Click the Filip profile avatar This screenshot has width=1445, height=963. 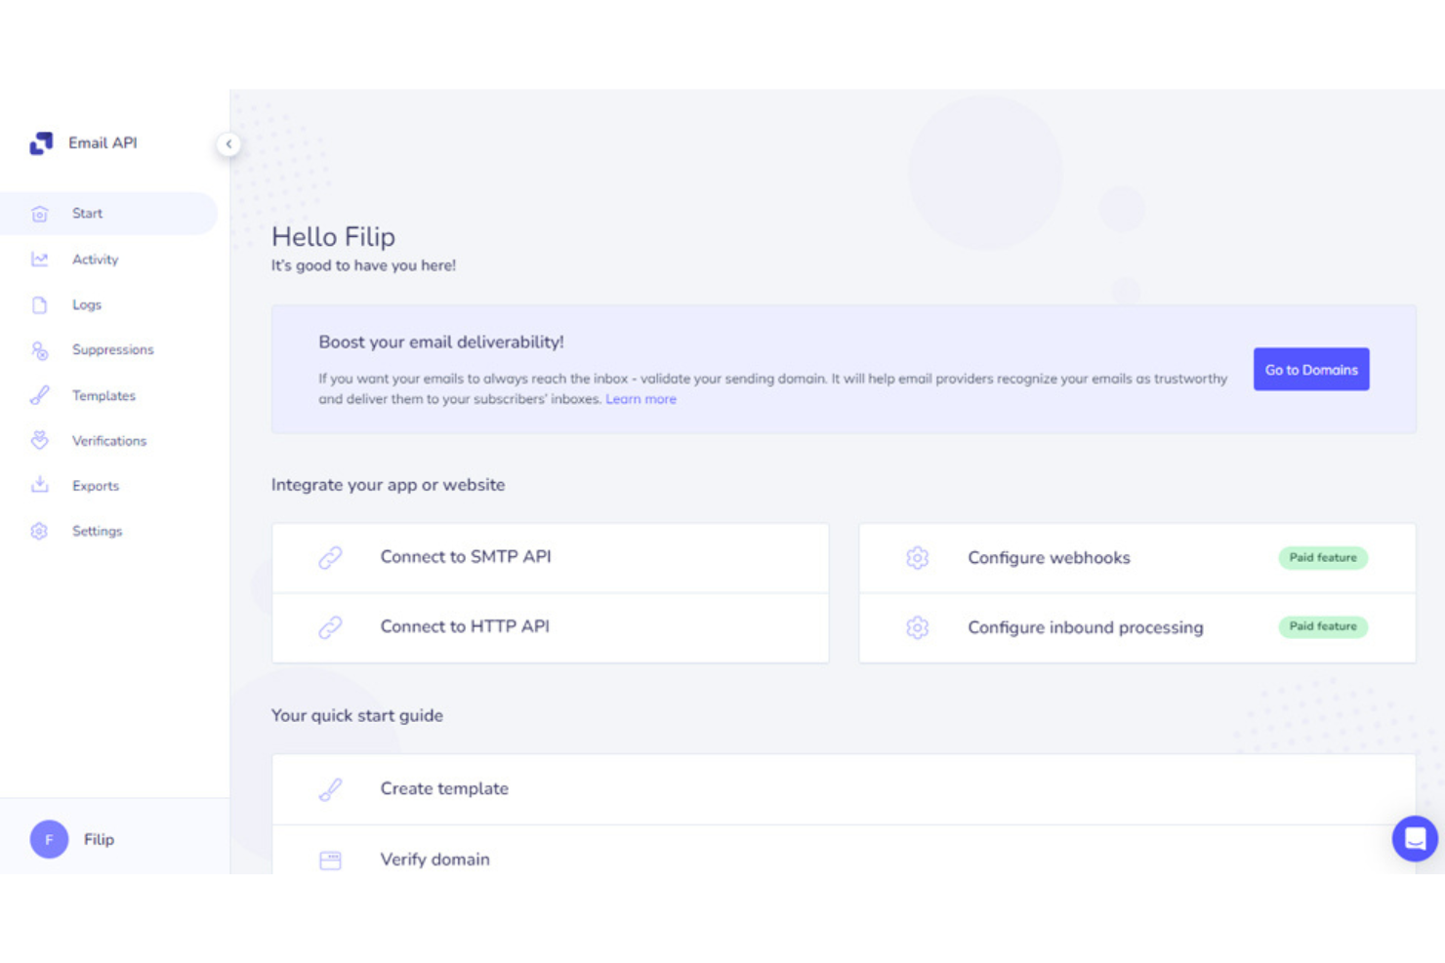pos(48,839)
